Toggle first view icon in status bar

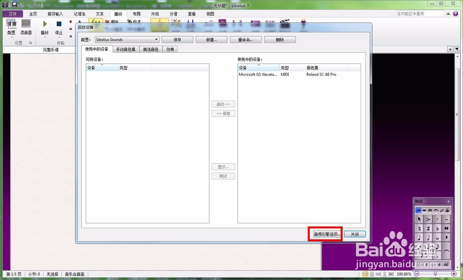click(365, 274)
